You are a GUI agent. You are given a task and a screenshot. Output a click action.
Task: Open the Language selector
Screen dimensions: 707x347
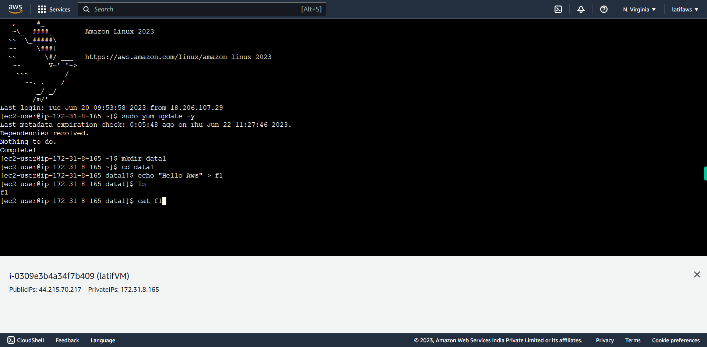[x=103, y=340]
